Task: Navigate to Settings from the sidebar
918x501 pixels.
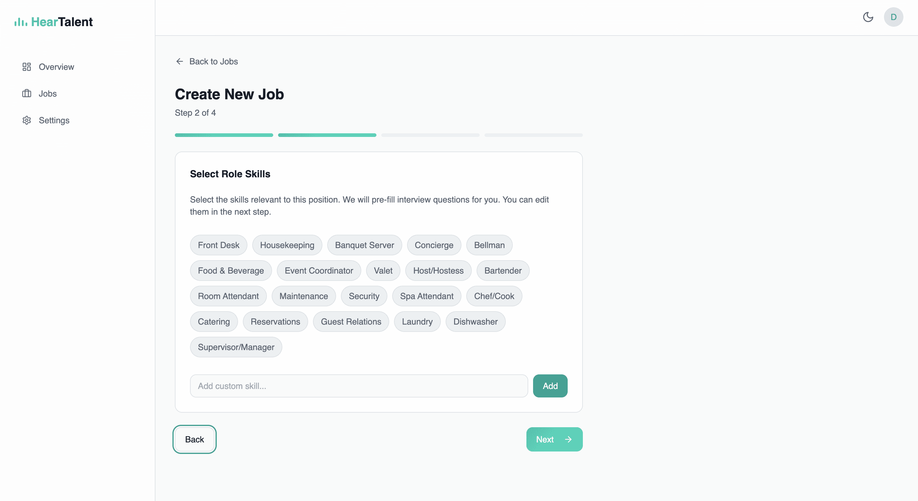Action: point(54,120)
